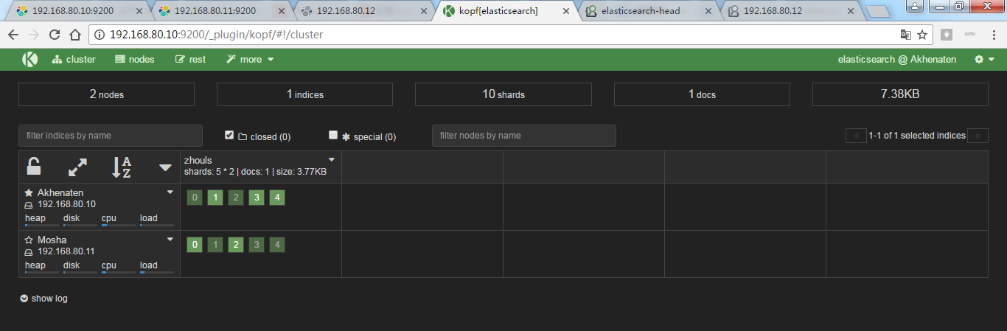The width and height of the screenshot is (1007, 331).
Task: Click the Akhenaten node name
Action: [60, 192]
